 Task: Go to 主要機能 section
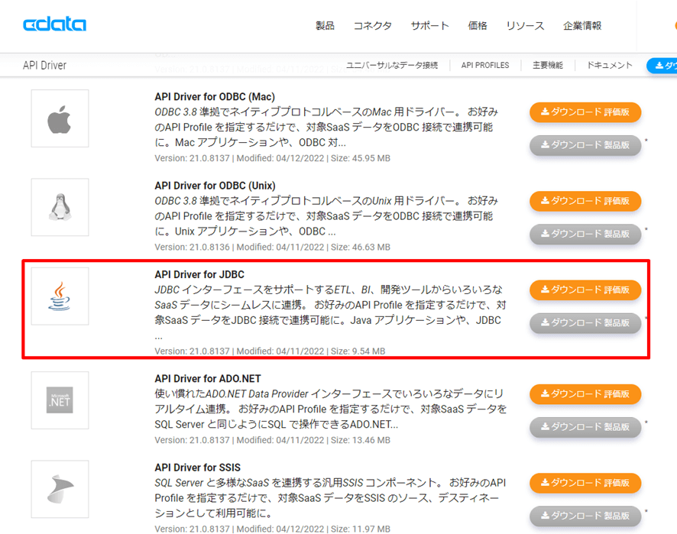(547, 65)
